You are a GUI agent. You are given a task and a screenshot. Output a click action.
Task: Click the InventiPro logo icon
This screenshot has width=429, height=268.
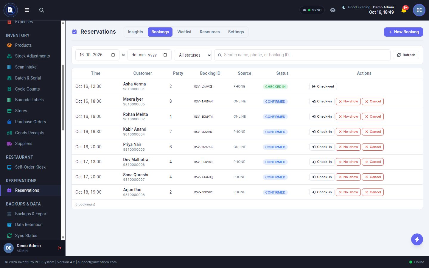[x=11, y=10]
